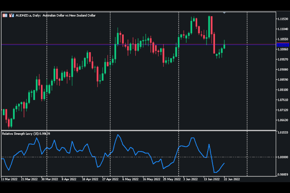Toggle the One Click Trading panel icon
Image resolution: width=290 pixels, height=193 pixels.
pos(12,15)
